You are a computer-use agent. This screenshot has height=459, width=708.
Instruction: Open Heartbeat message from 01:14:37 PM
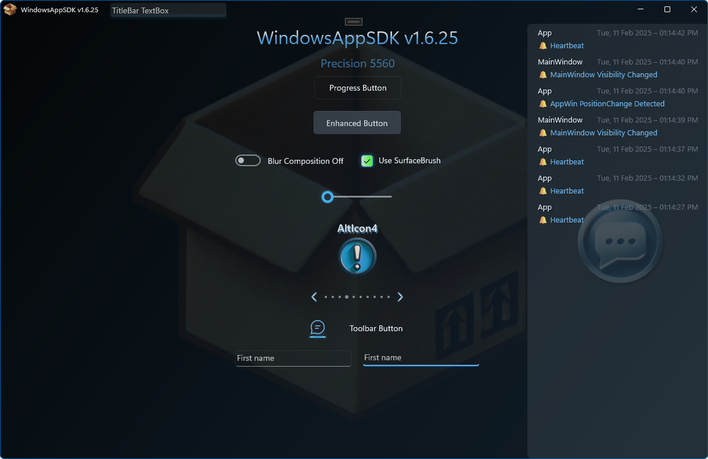tap(567, 162)
